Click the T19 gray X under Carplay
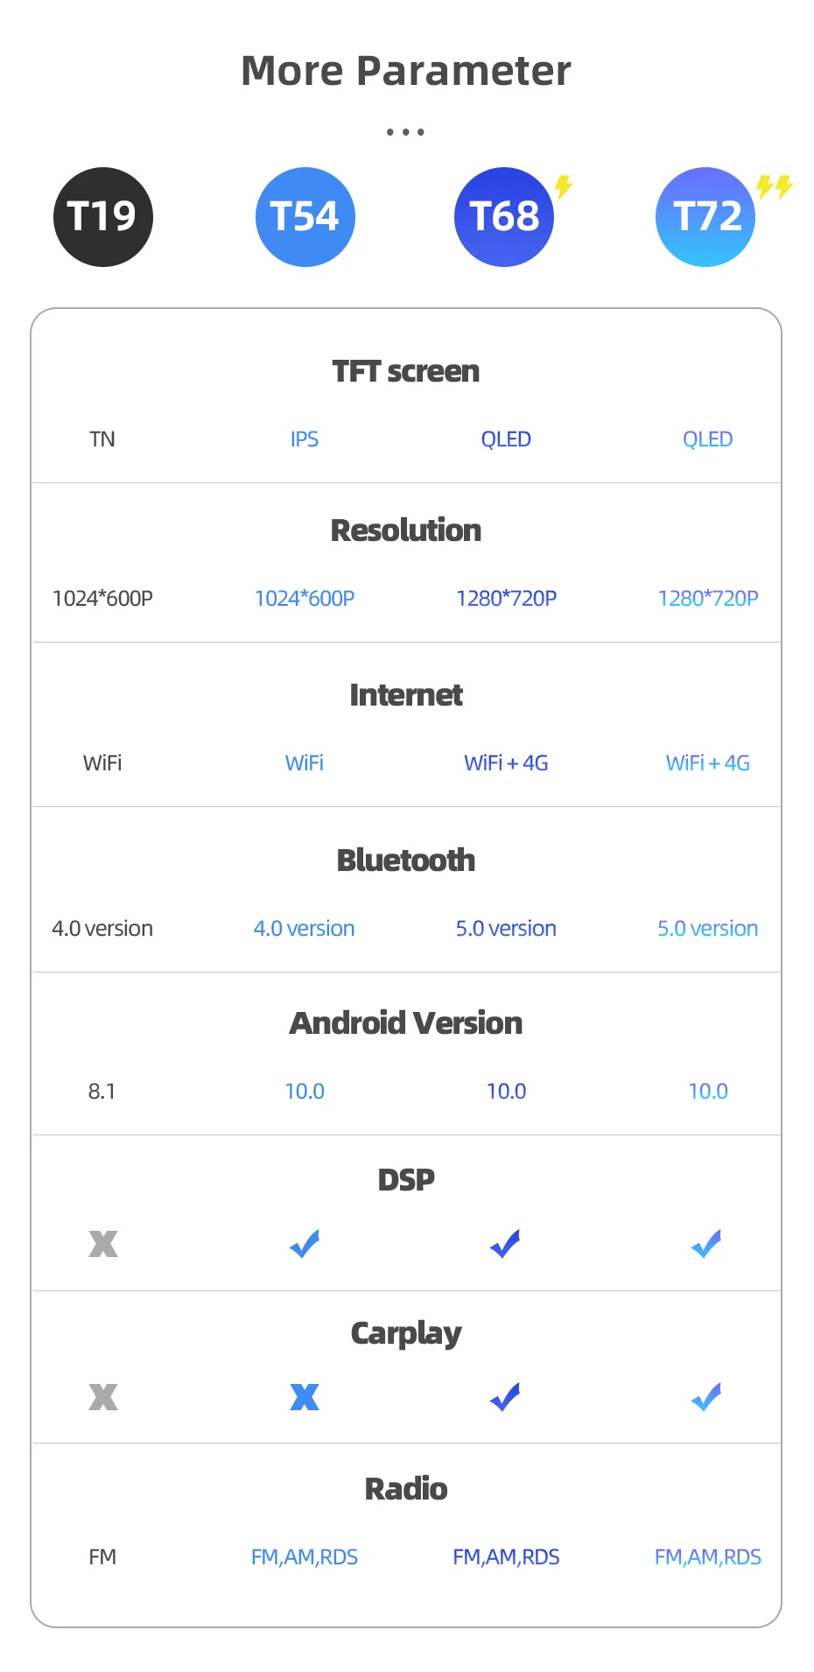 tap(103, 1397)
